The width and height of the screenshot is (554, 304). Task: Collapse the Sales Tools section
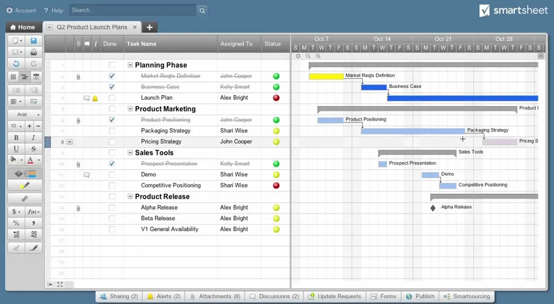click(130, 153)
